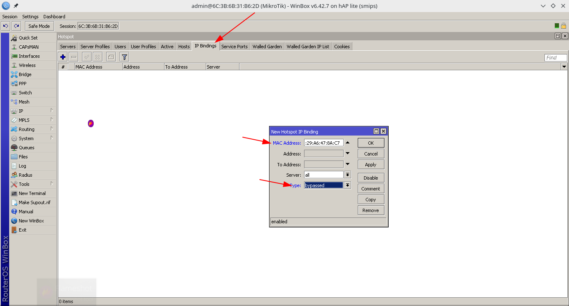Click Exit in sidebar
The width and height of the screenshot is (569, 306).
tap(33, 230)
